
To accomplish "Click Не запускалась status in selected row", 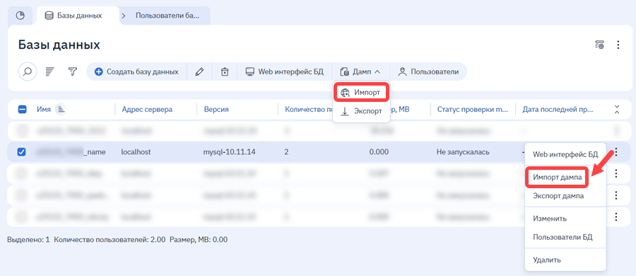I will (x=463, y=152).
